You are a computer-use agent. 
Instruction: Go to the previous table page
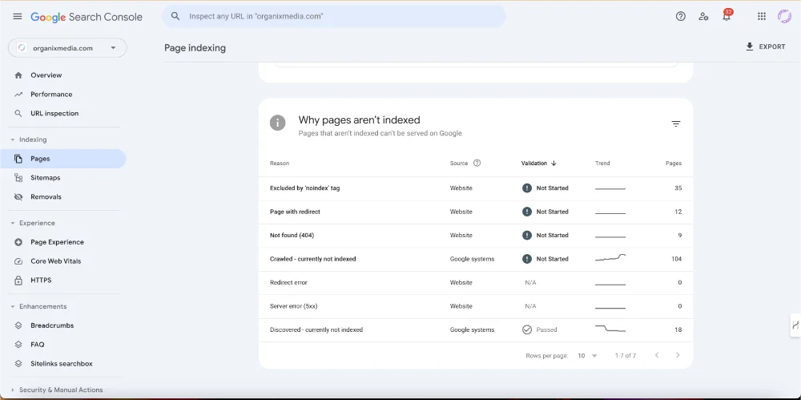pos(657,355)
